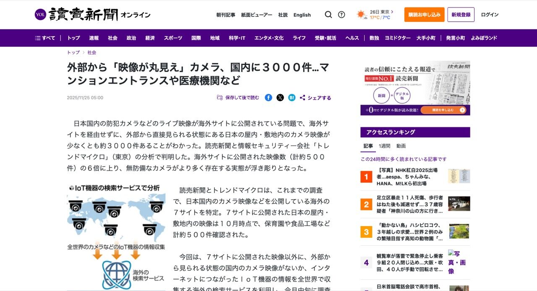Click the ログイン link
The height and width of the screenshot is (291, 537).
[490, 15]
